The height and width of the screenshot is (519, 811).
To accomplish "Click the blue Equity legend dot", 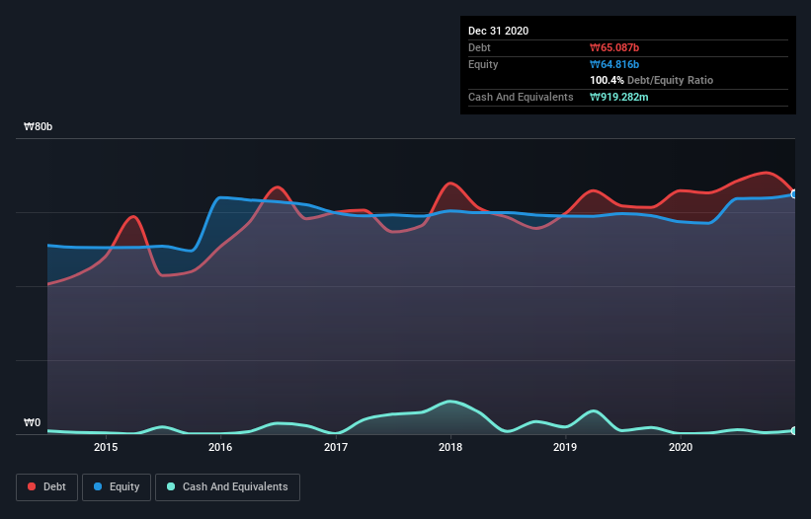I will click(98, 486).
